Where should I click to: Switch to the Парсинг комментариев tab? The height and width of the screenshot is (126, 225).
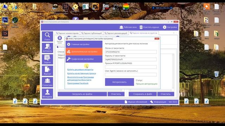coord(67,33)
